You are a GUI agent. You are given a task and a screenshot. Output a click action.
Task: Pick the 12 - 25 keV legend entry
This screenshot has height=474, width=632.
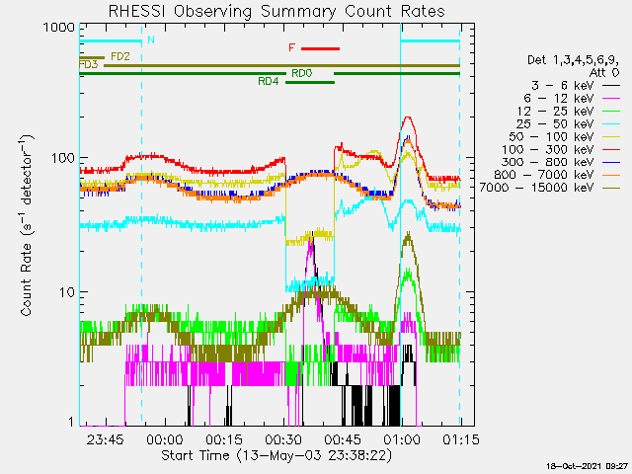[569, 112]
